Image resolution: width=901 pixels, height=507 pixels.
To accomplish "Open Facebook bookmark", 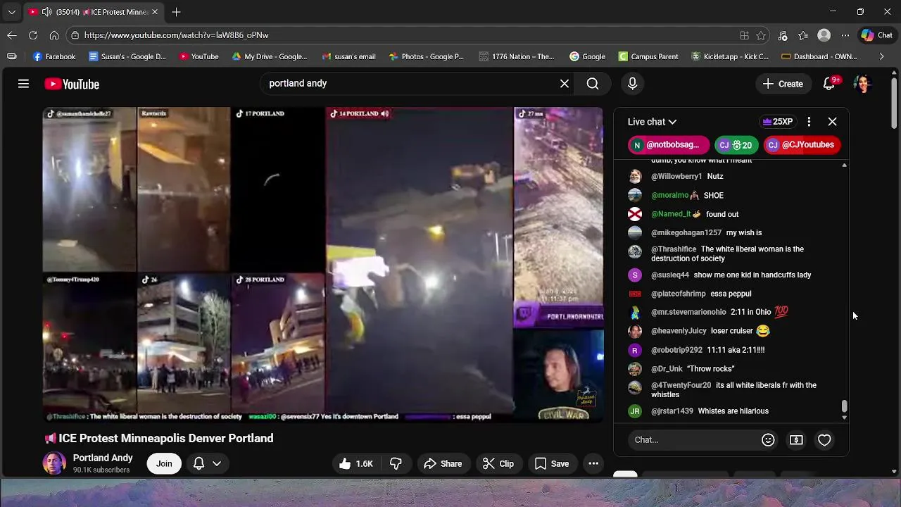I will [x=53, y=56].
